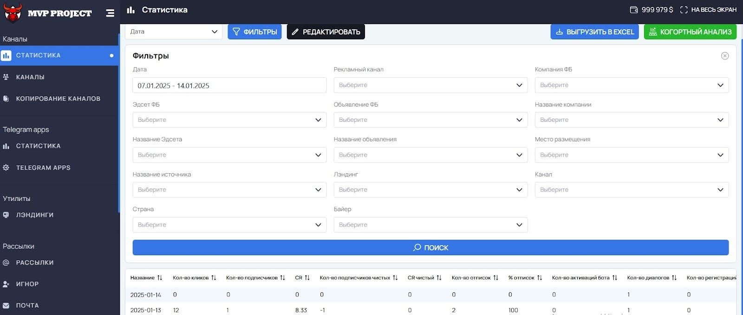Click the MVP Project bull logo

coord(13,13)
